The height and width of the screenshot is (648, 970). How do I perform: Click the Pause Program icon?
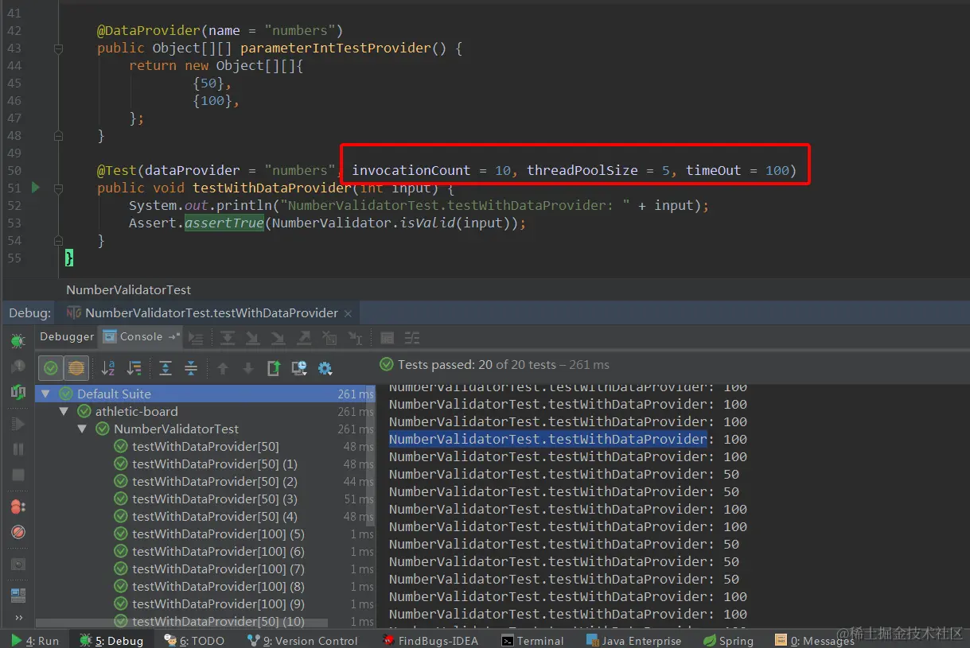pyautogui.click(x=18, y=449)
